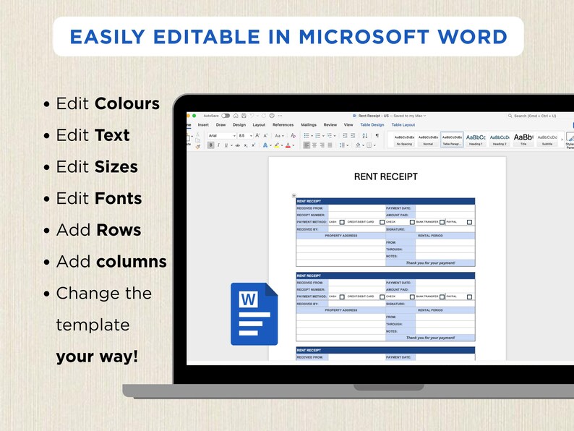
Task: Apply the Heading 1 style
Action: point(476,140)
